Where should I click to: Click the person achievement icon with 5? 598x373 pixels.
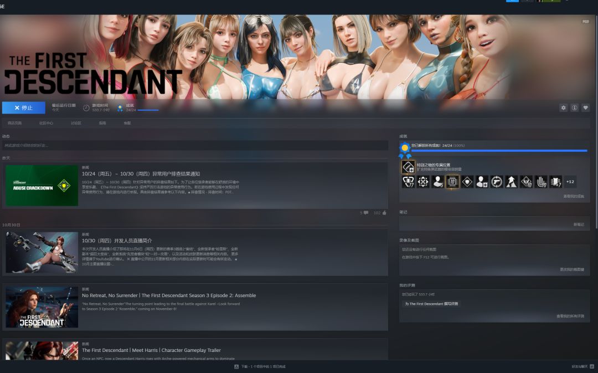[438, 182]
